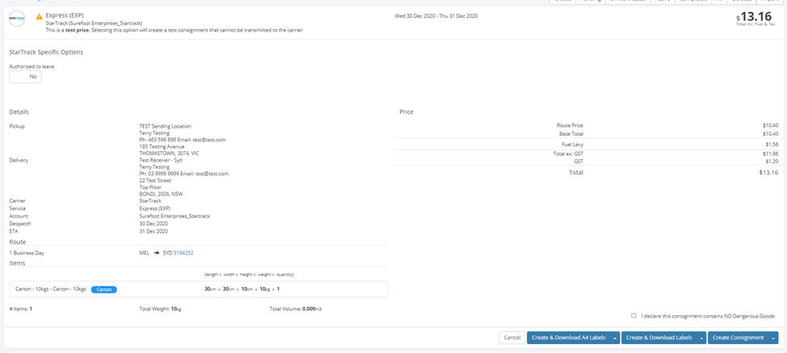Click the orange test price warning icon
The image size is (787, 353).
(x=40, y=17)
